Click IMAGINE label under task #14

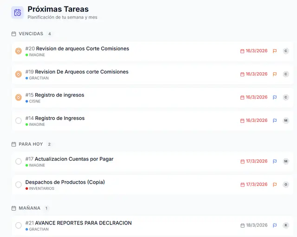(x=37, y=125)
